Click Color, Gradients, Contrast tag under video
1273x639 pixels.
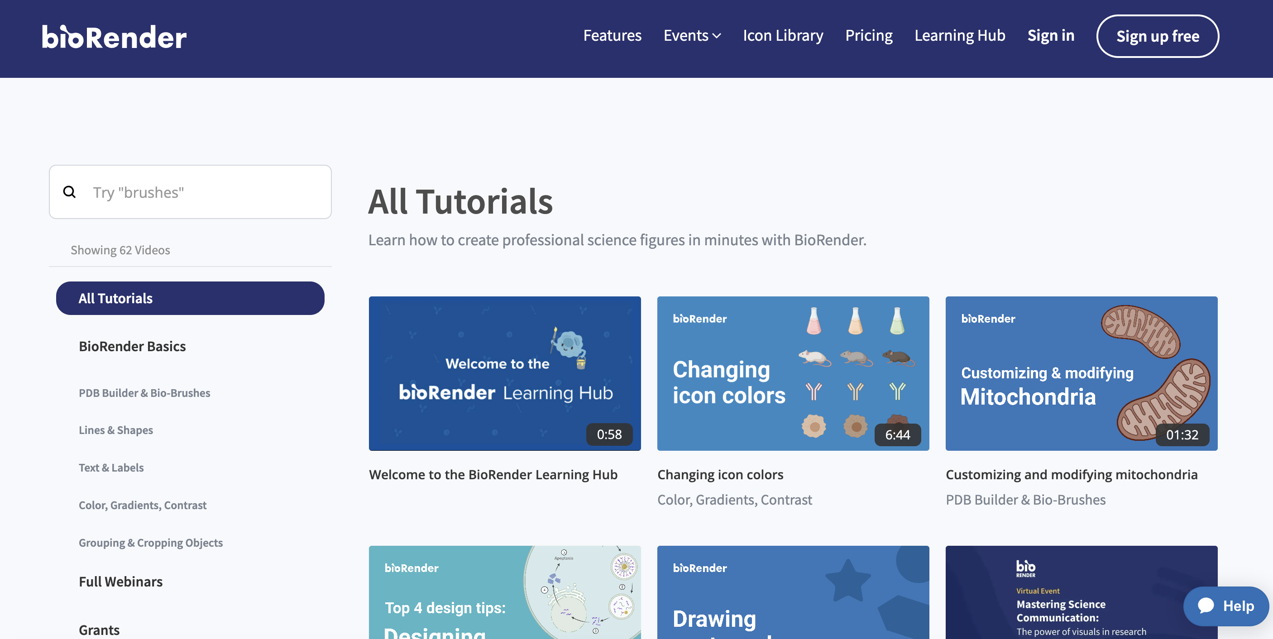[x=734, y=500]
